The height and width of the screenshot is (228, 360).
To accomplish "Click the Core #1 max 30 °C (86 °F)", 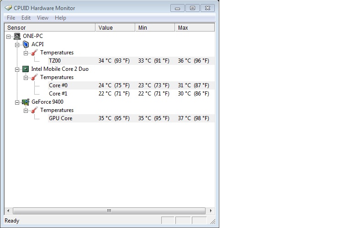I will [194, 94].
